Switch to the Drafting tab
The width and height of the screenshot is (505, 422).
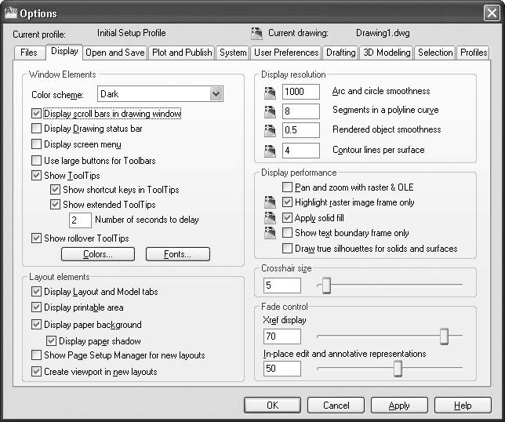pos(340,53)
